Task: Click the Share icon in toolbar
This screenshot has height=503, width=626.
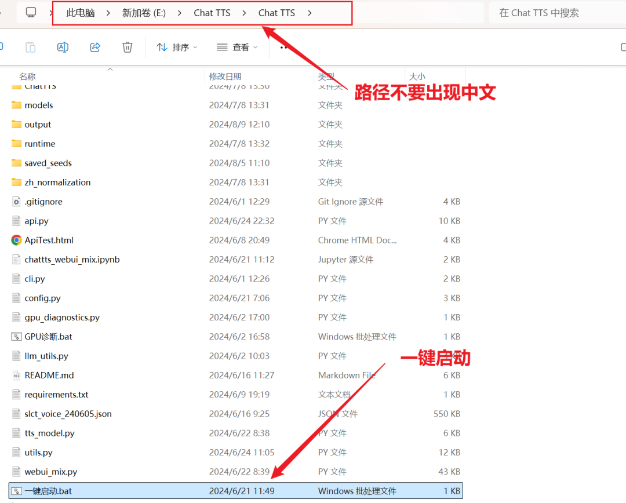Action: (x=95, y=47)
